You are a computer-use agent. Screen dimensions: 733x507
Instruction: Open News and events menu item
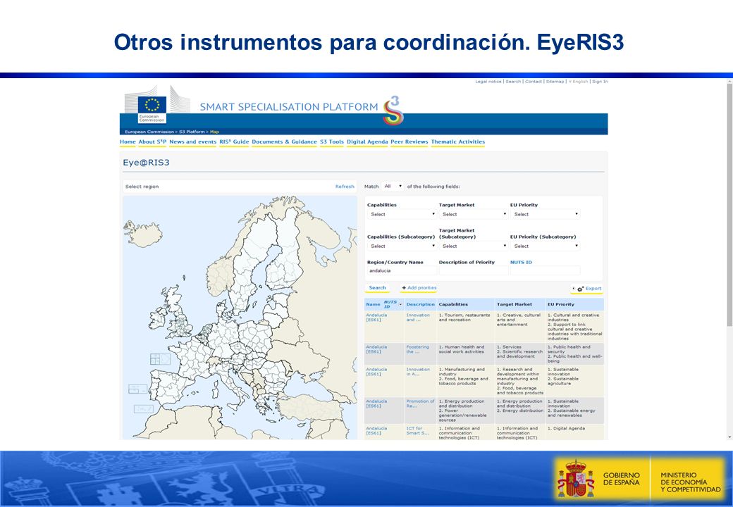[x=192, y=142]
